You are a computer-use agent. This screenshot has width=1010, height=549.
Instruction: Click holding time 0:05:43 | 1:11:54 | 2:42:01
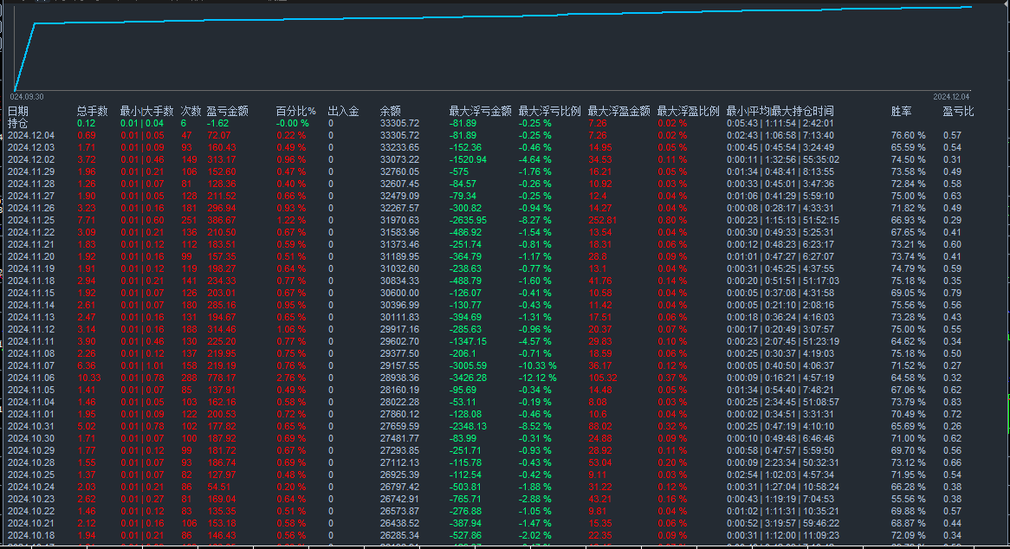coord(780,124)
